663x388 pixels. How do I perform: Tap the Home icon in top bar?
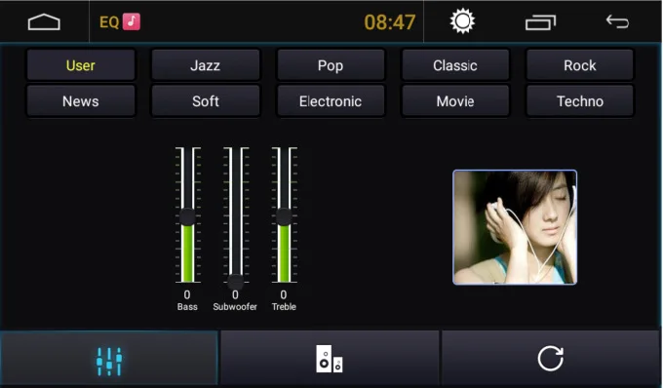(x=44, y=22)
